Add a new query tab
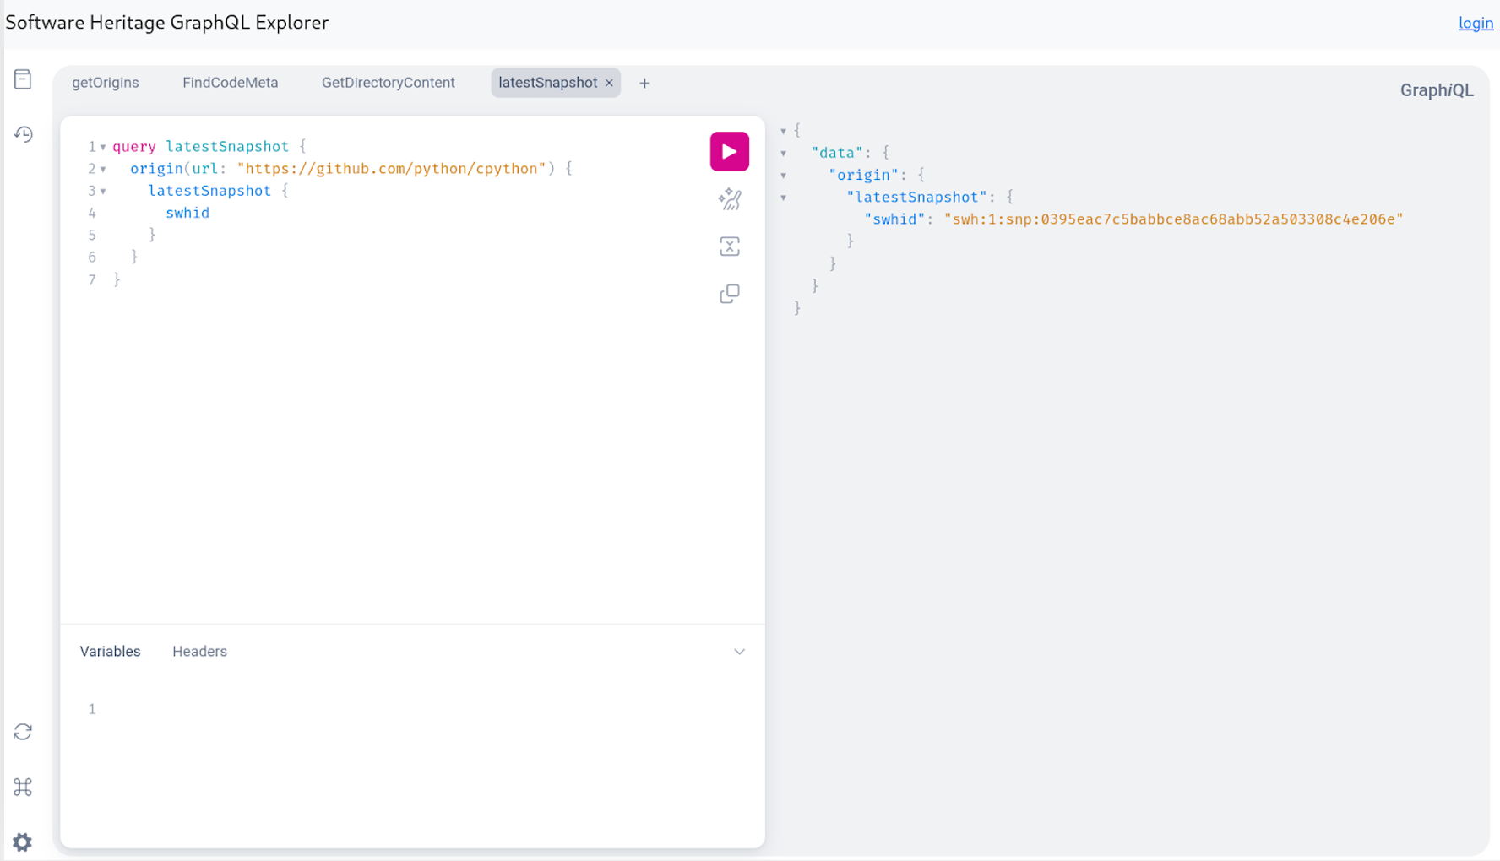The height and width of the screenshot is (861, 1500). [644, 83]
